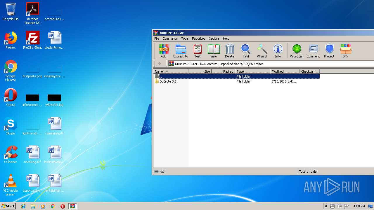Click the archive path address field

coord(271,64)
